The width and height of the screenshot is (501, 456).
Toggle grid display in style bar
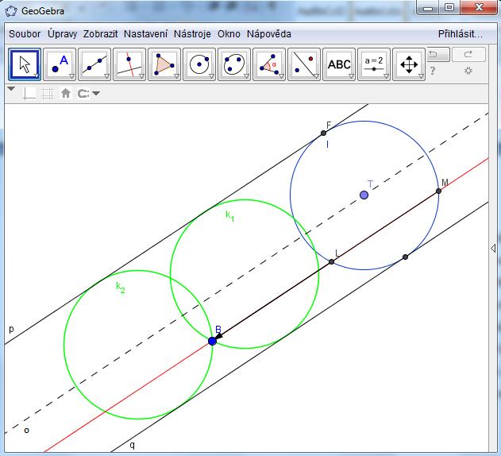click(48, 94)
